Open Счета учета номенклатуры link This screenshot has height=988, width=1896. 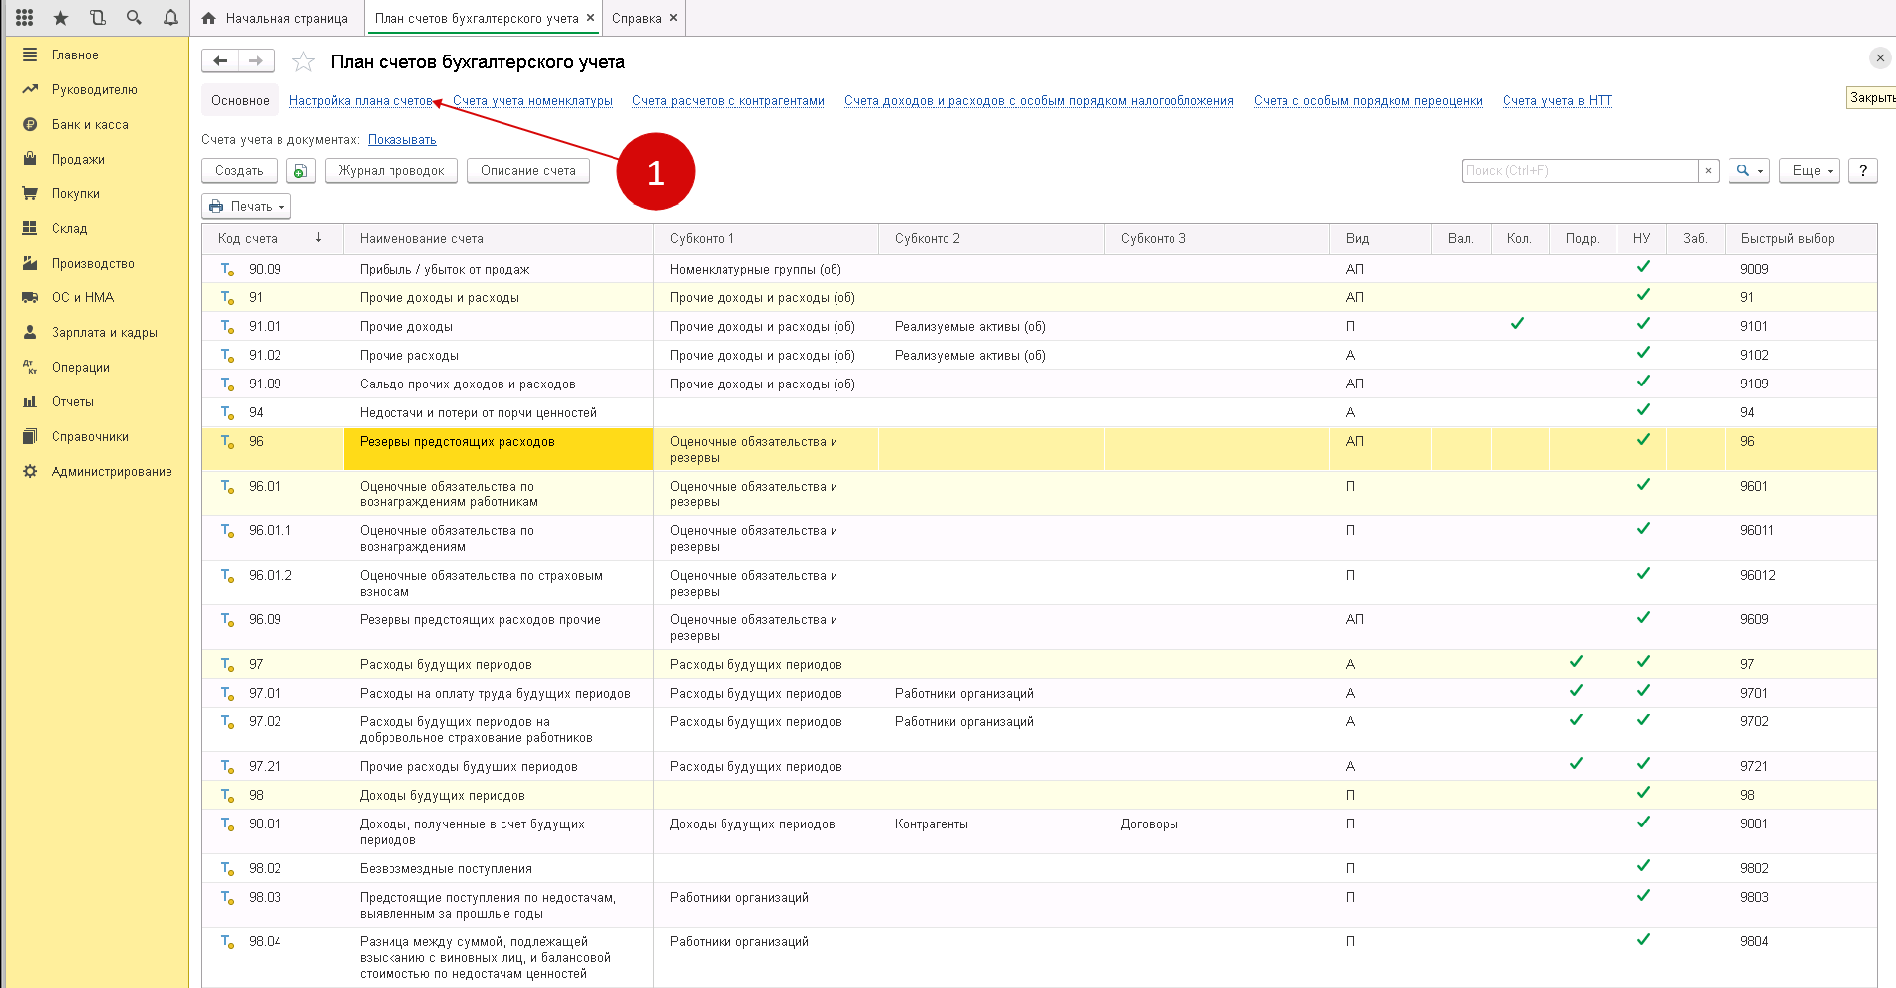point(532,100)
